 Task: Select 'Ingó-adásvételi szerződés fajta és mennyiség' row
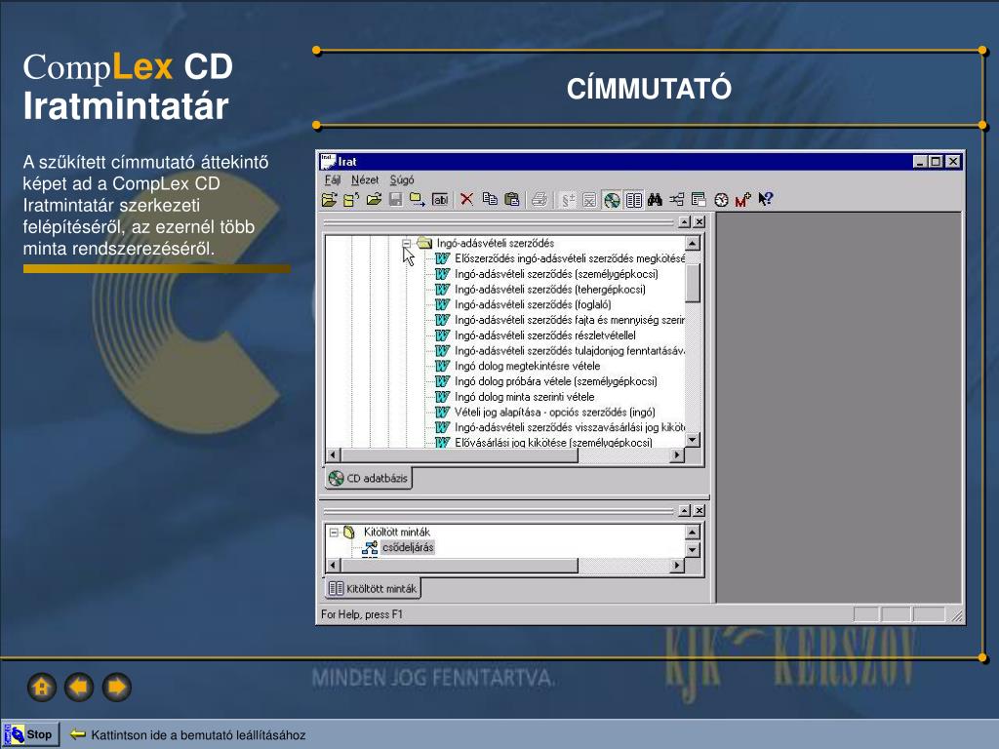click(561, 320)
